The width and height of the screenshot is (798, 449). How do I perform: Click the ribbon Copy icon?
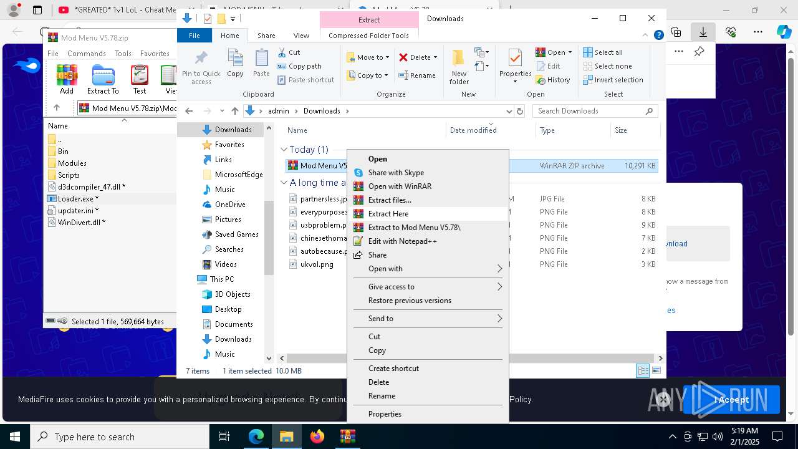235,63
